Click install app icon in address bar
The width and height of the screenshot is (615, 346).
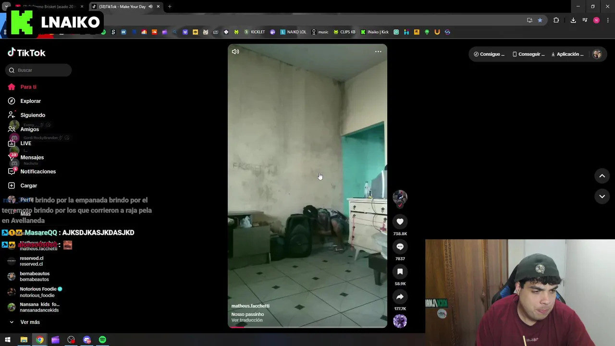[529, 20]
